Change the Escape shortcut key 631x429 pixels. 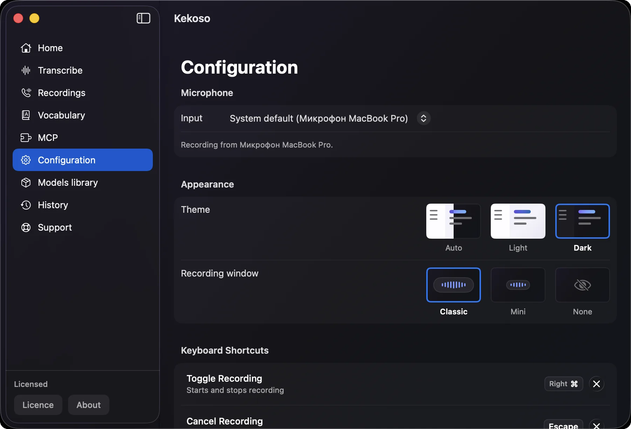coord(563,425)
